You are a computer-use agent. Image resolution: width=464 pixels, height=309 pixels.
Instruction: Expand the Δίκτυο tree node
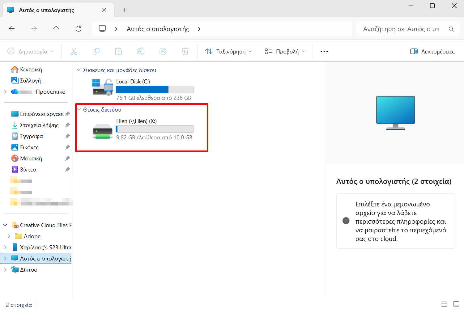click(x=5, y=269)
